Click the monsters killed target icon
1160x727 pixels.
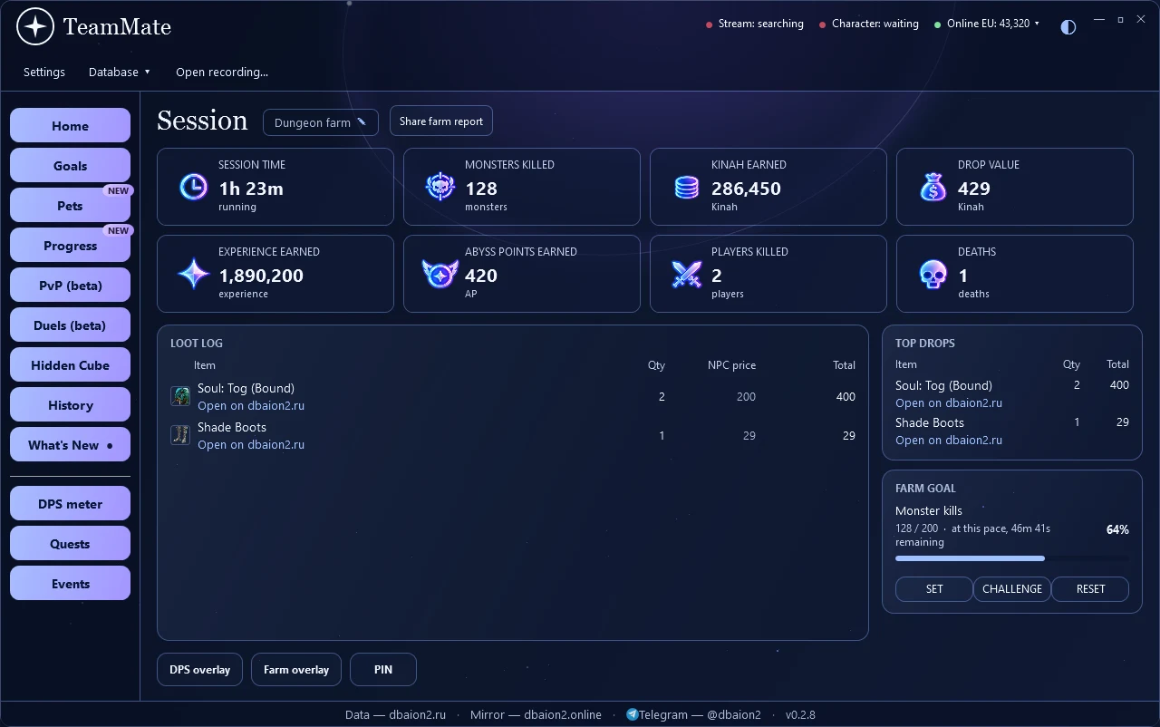pyautogui.click(x=440, y=187)
